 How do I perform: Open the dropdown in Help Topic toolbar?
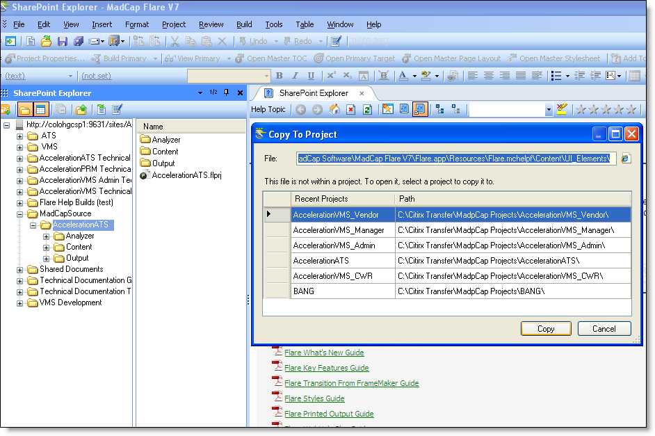(548, 109)
